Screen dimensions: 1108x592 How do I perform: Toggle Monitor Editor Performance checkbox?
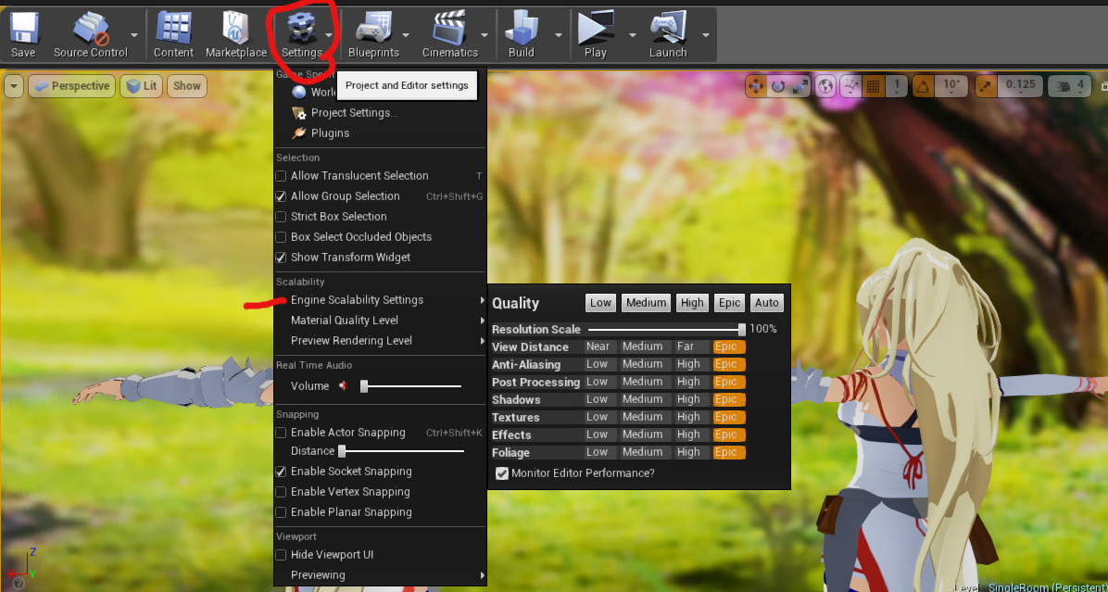coord(502,473)
